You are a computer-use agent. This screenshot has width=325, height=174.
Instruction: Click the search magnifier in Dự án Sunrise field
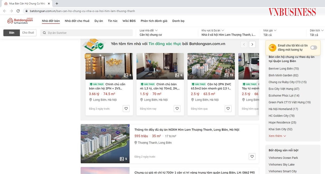click(44, 32)
